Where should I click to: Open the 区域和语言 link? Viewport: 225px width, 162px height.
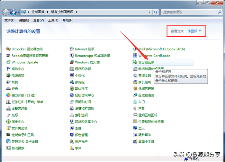(x=146, y=95)
